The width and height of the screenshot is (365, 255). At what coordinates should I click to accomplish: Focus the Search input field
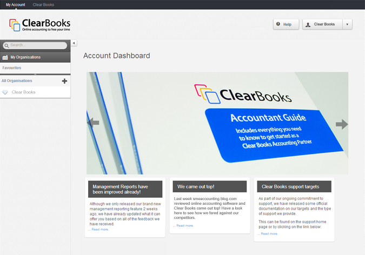tap(35, 45)
